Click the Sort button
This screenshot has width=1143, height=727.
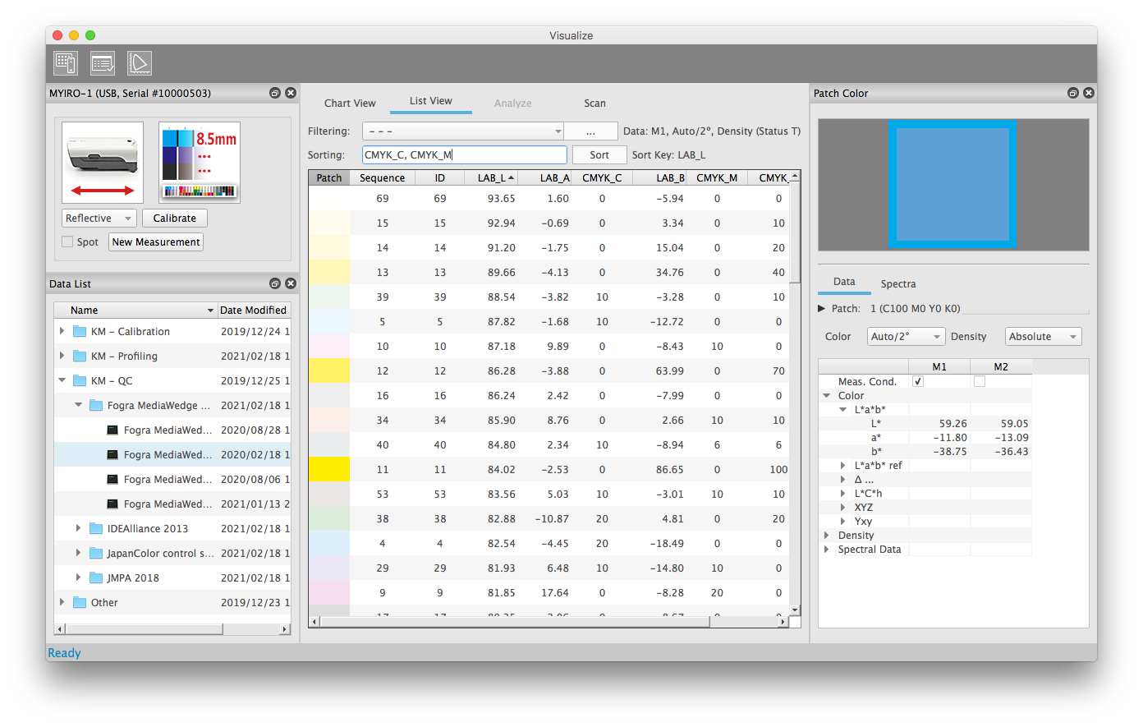click(599, 155)
